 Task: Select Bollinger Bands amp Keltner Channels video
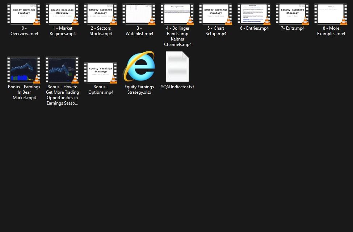(177, 14)
